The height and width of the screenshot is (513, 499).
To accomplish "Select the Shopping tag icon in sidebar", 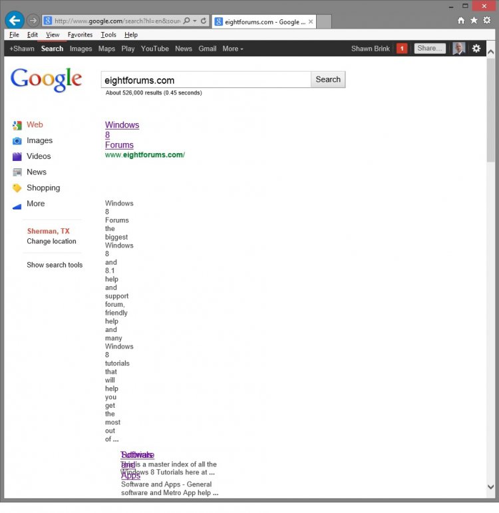I will 17,188.
